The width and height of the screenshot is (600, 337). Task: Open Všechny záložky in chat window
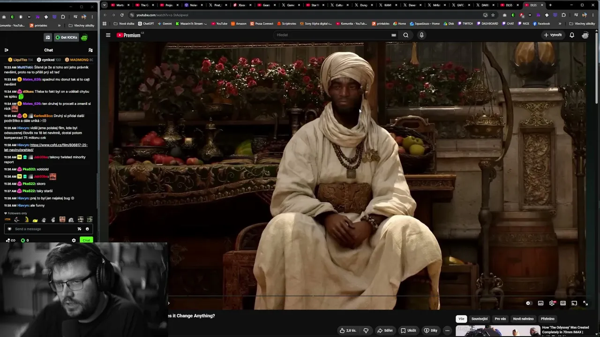(81, 25)
